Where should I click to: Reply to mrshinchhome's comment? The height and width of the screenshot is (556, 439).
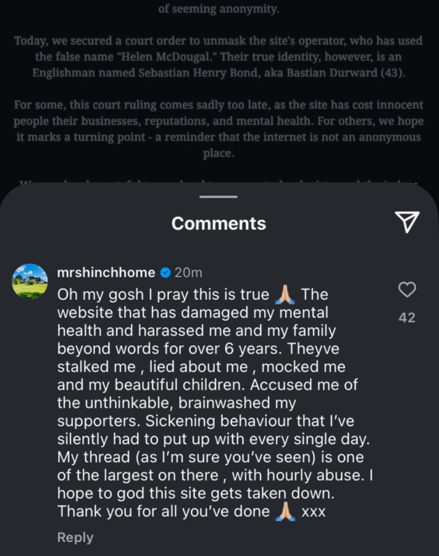click(75, 537)
